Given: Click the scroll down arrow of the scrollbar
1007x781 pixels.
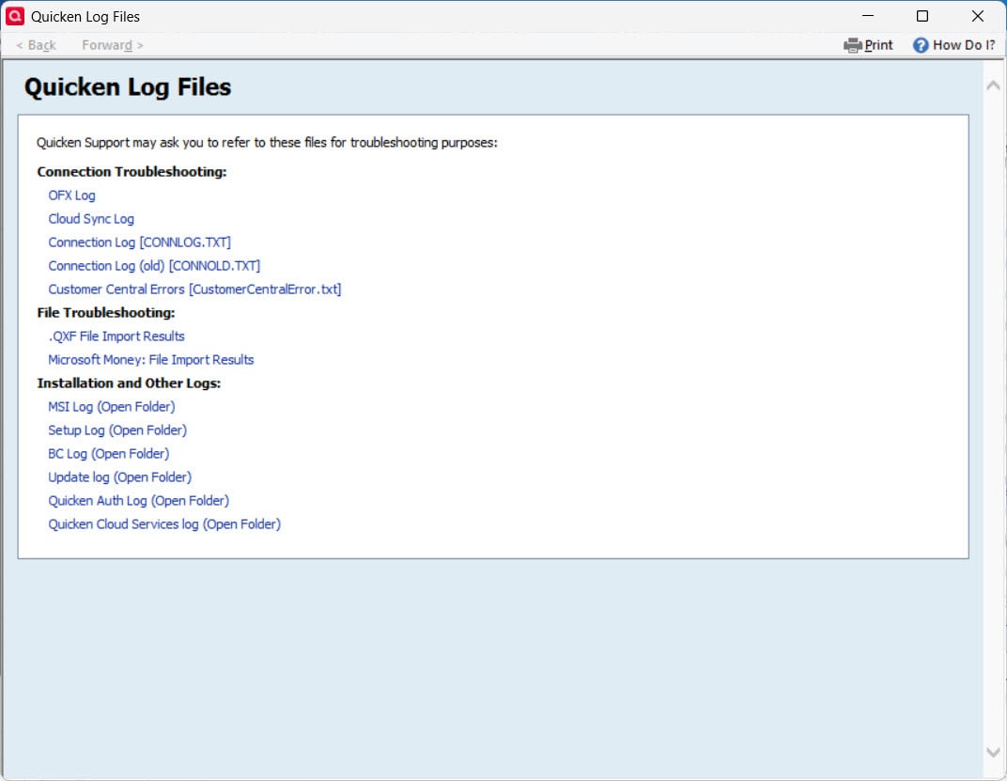Looking at the screenshot, I should (x=993, y=752).
